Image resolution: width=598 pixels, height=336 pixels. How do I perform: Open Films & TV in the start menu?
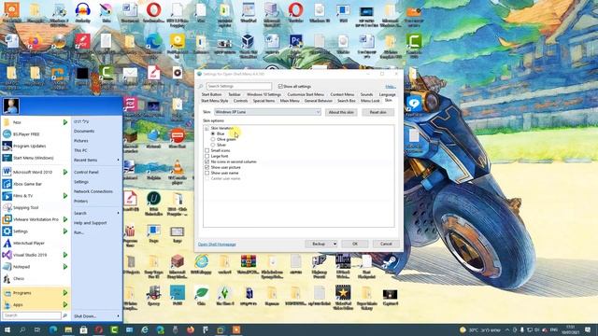coord(36,196)
